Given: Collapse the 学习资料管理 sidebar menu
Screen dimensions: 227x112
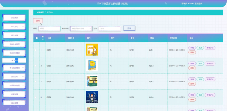Looking at the screenshot, I should [14, 53].
